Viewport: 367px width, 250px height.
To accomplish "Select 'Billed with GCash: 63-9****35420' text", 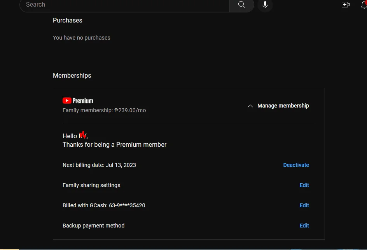I will click(x=104, y=205).
